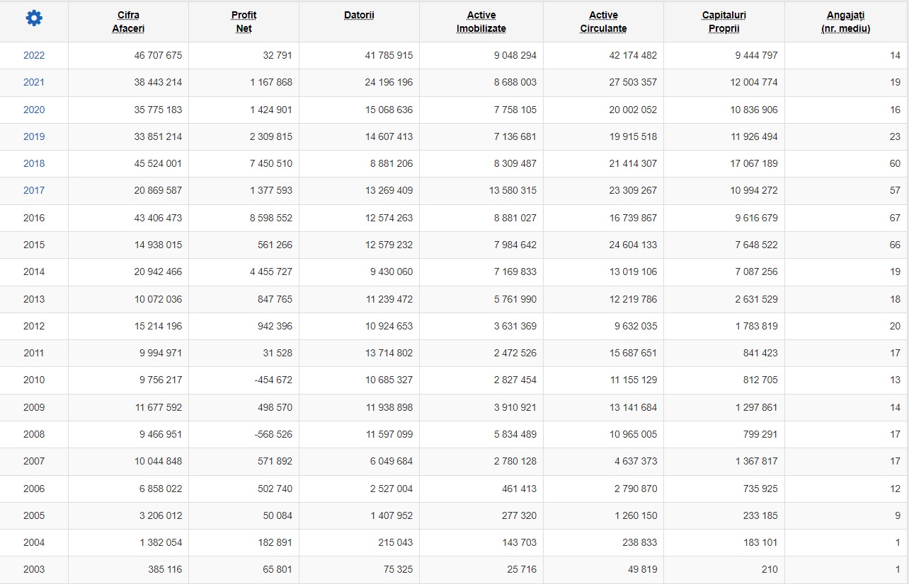Click the Angajati (nr. mediu) header

(x=845, y=22)
